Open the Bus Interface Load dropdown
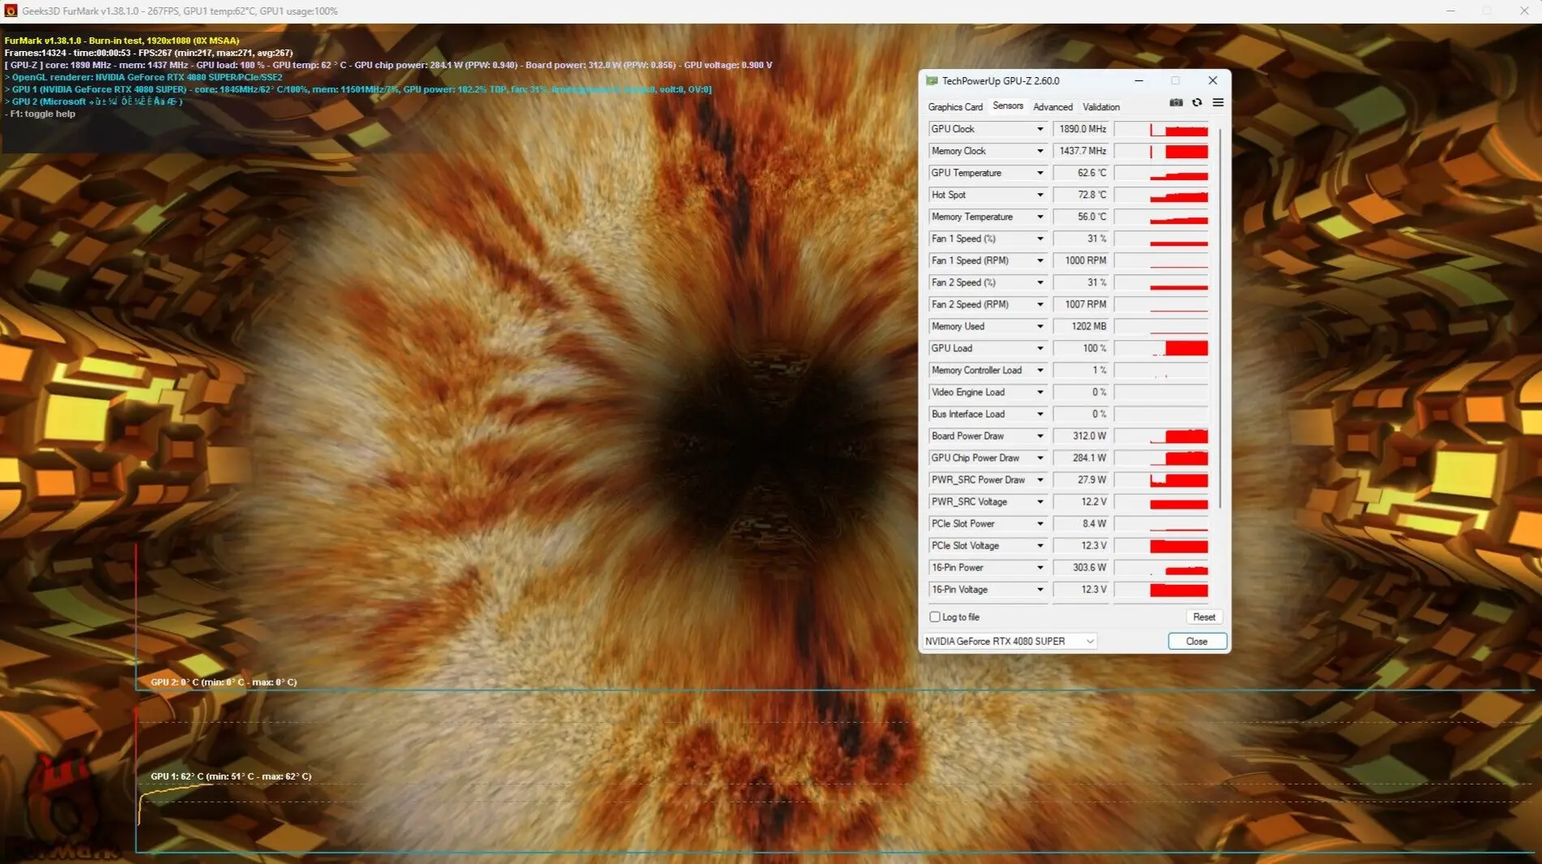 click(x=1040, y=415)
